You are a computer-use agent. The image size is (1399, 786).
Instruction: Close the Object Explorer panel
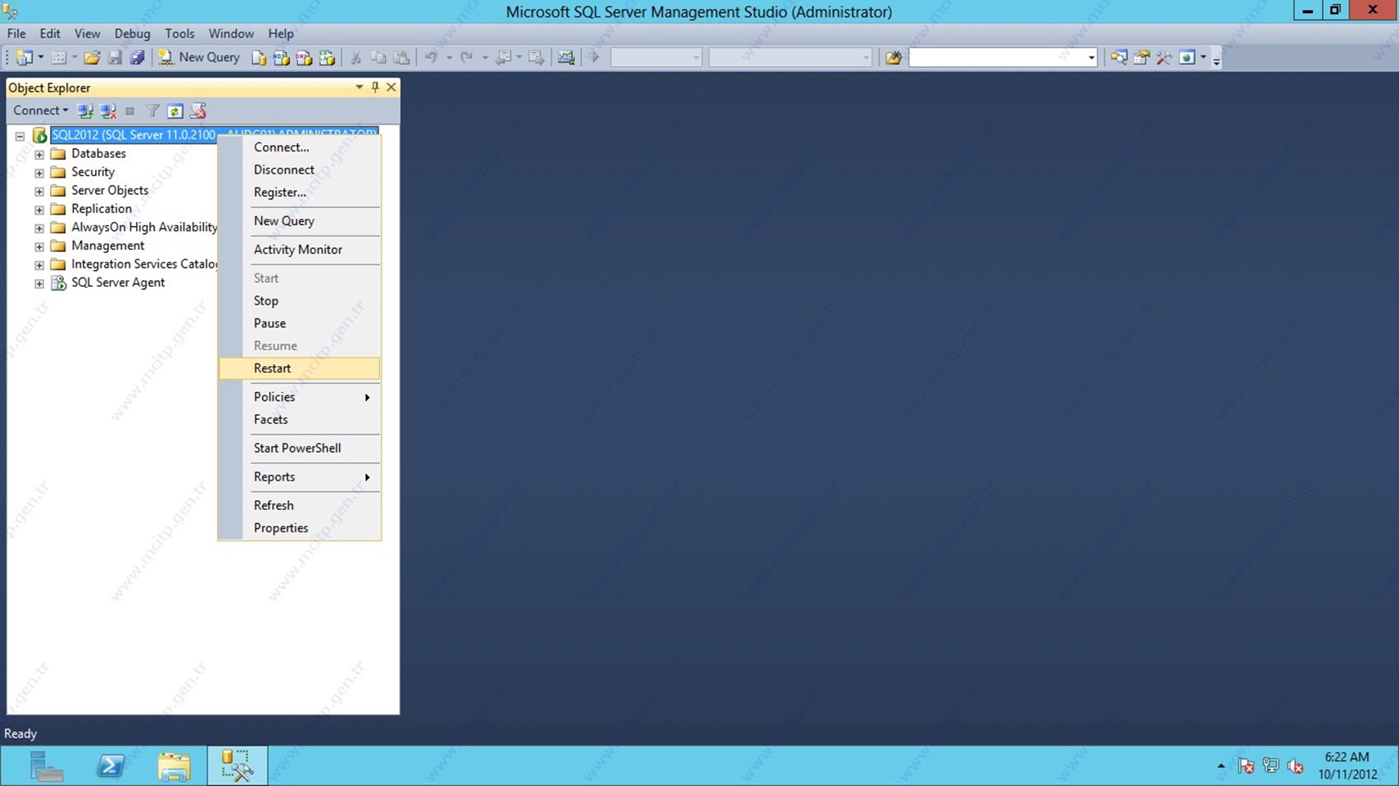click(391, 87)
